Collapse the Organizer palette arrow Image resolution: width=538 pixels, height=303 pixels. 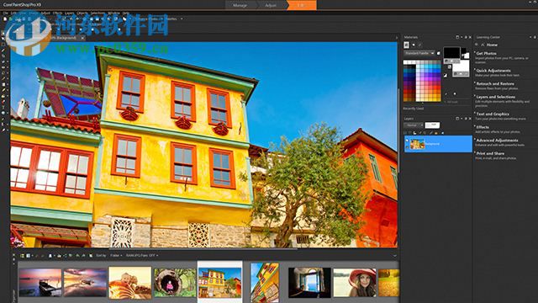395,256
